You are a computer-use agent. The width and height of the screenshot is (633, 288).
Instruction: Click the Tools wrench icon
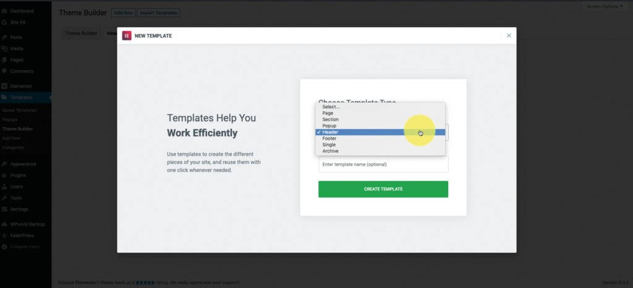pos(4,198)
